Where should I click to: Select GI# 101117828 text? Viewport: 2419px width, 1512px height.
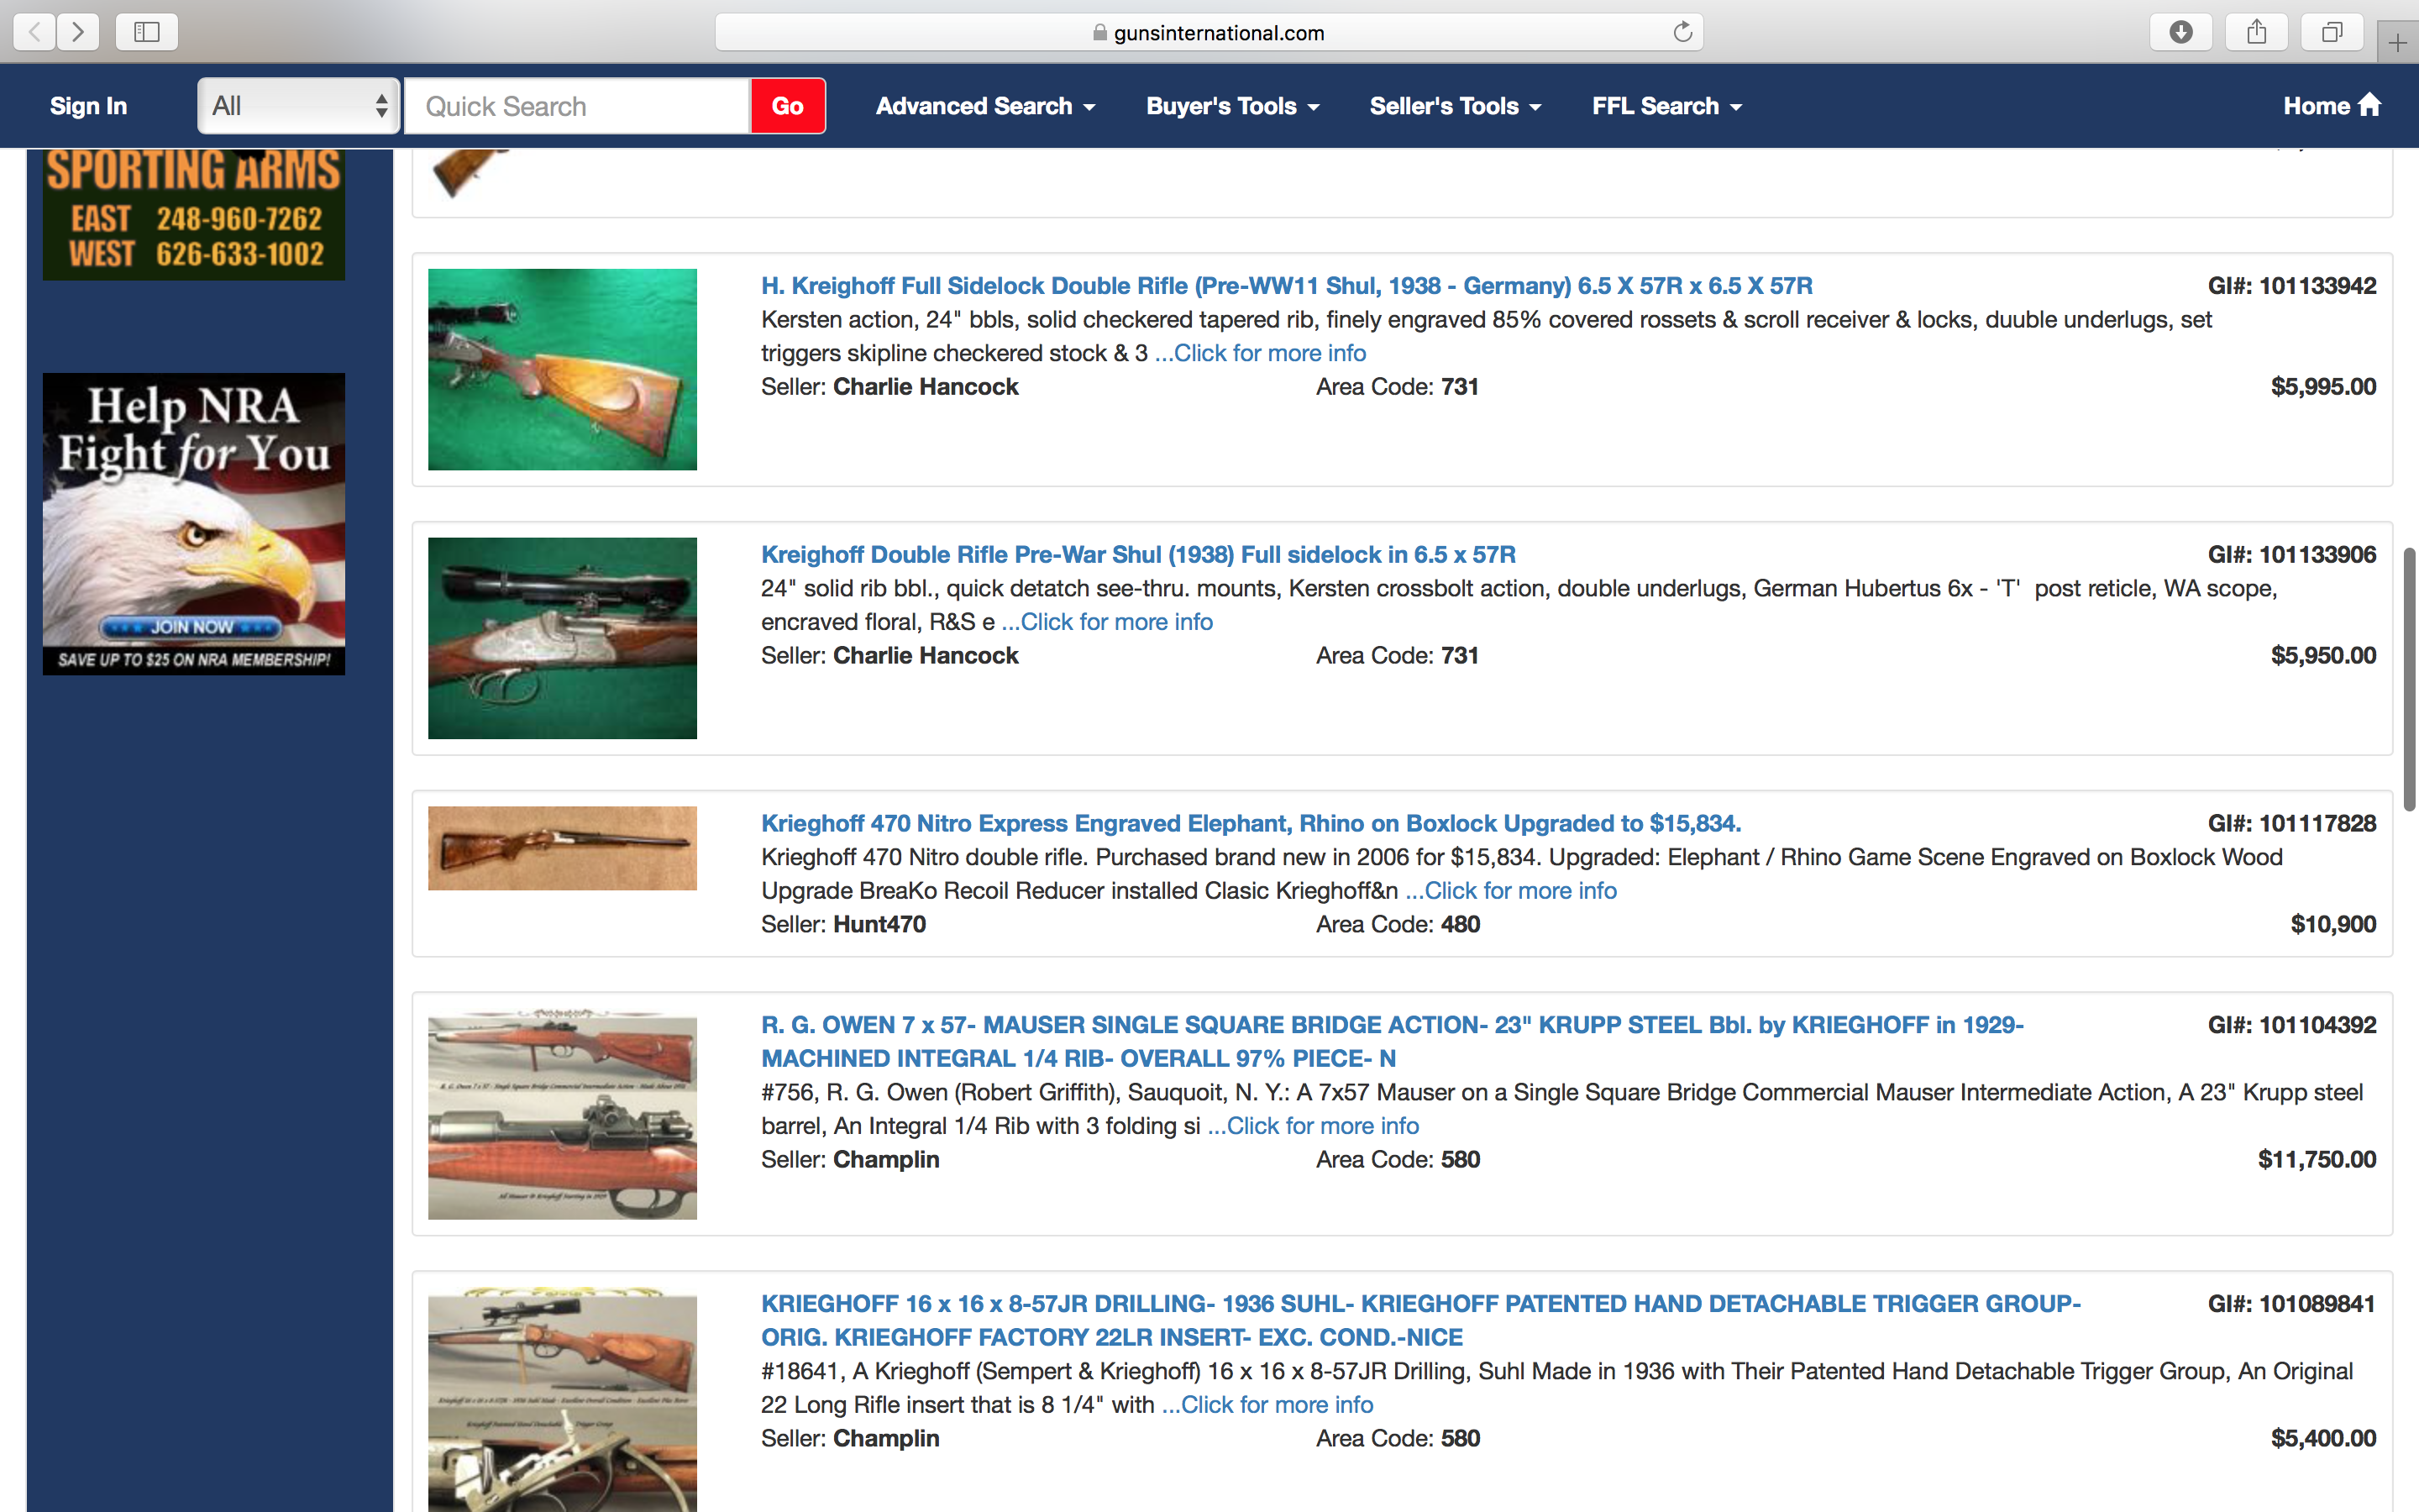2292,824
